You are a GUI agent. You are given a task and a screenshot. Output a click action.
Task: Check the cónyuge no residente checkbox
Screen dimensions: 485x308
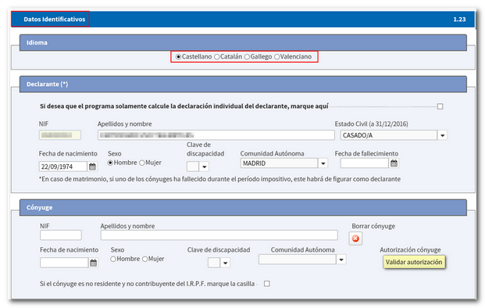(x=267, y=284)
